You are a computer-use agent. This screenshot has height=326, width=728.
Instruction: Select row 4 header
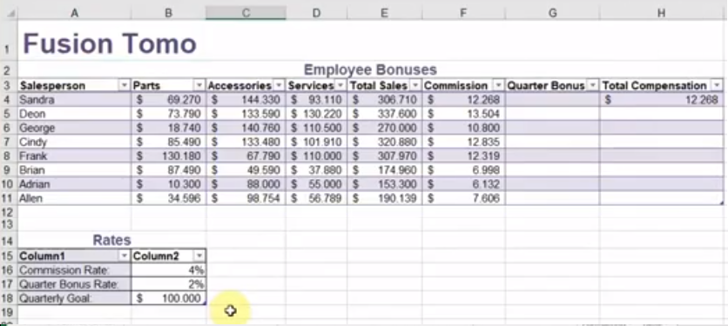point(9,100)
